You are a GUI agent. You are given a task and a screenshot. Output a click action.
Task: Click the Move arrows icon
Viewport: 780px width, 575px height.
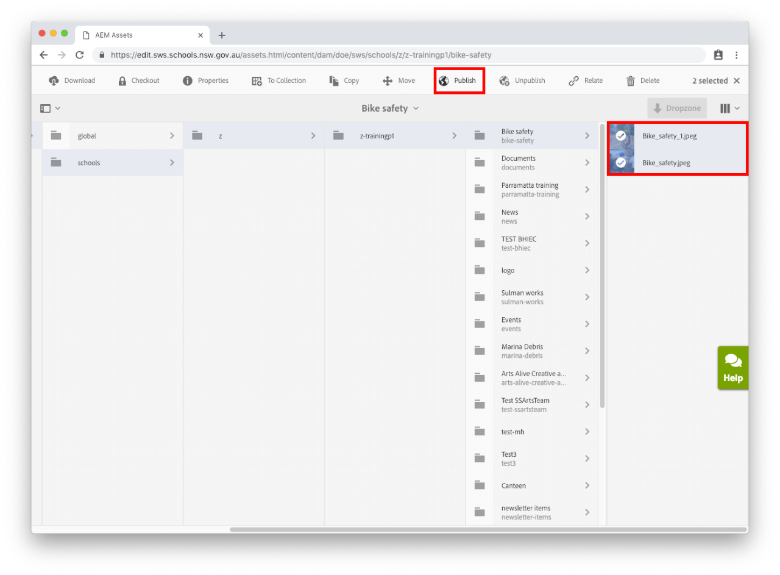[x=388, y=80]
